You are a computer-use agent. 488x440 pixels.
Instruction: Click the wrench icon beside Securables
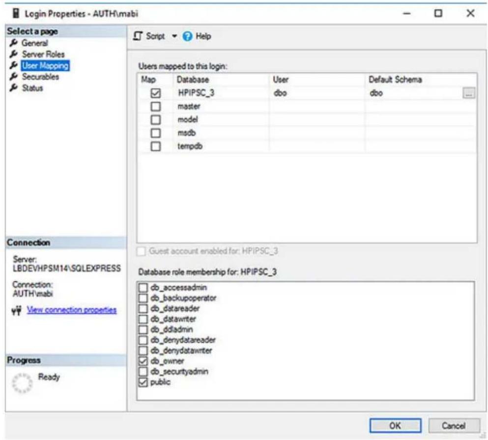[13, 77]
